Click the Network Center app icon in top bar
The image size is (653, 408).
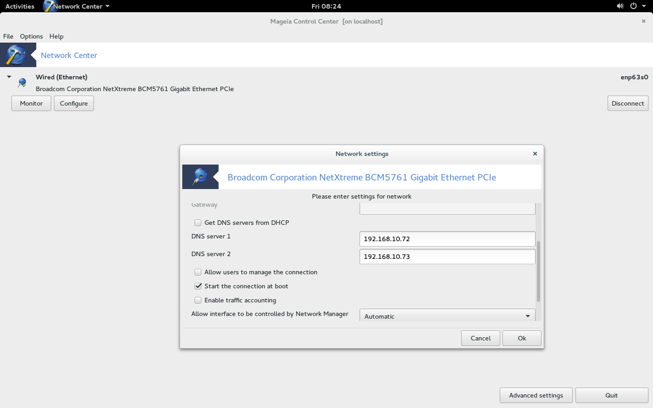tap(49, 6)
